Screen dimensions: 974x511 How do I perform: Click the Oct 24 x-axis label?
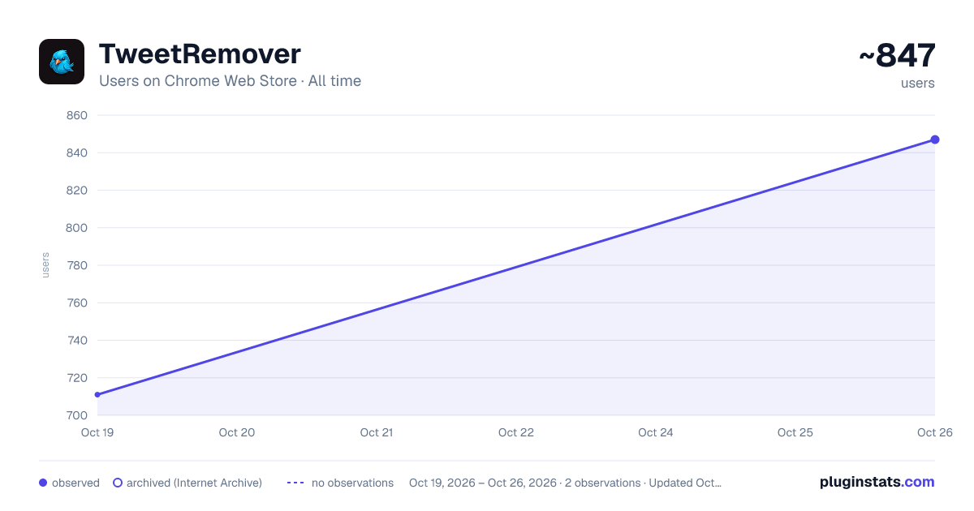(656, 432)
